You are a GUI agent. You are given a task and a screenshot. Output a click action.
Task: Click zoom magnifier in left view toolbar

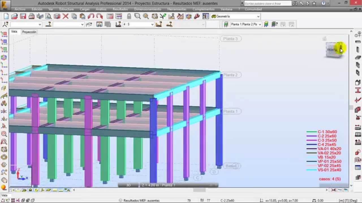coord(4,134)
